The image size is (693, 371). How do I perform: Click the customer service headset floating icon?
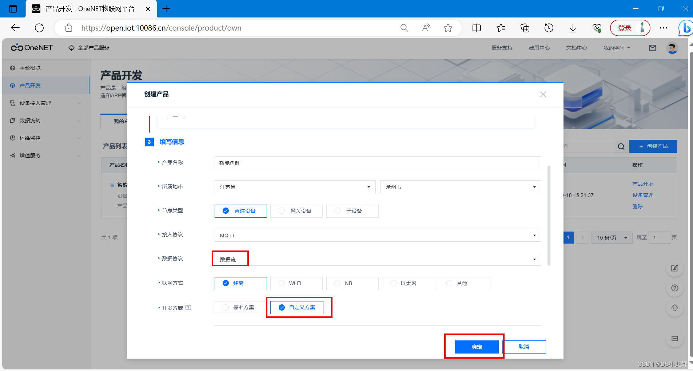pyautogui.click(x=675, y=308)
